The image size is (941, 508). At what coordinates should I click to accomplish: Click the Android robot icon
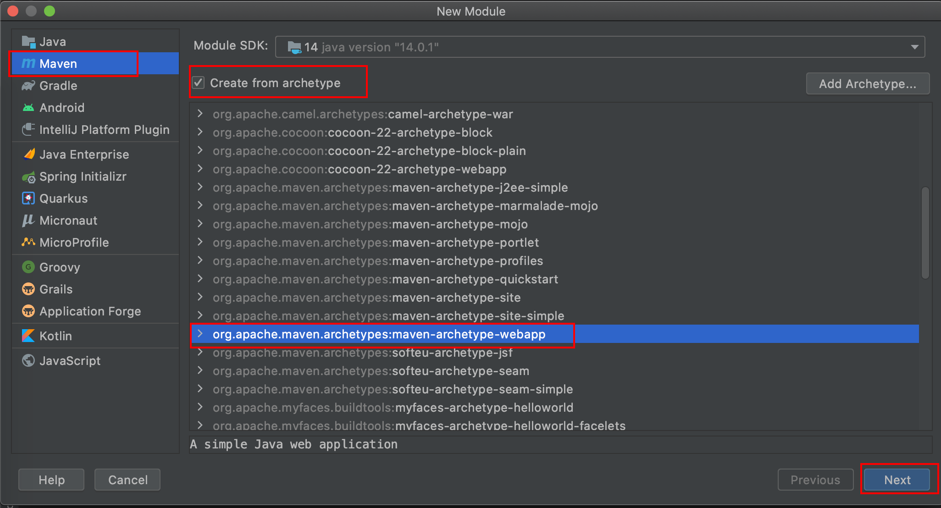pos(28,108)
